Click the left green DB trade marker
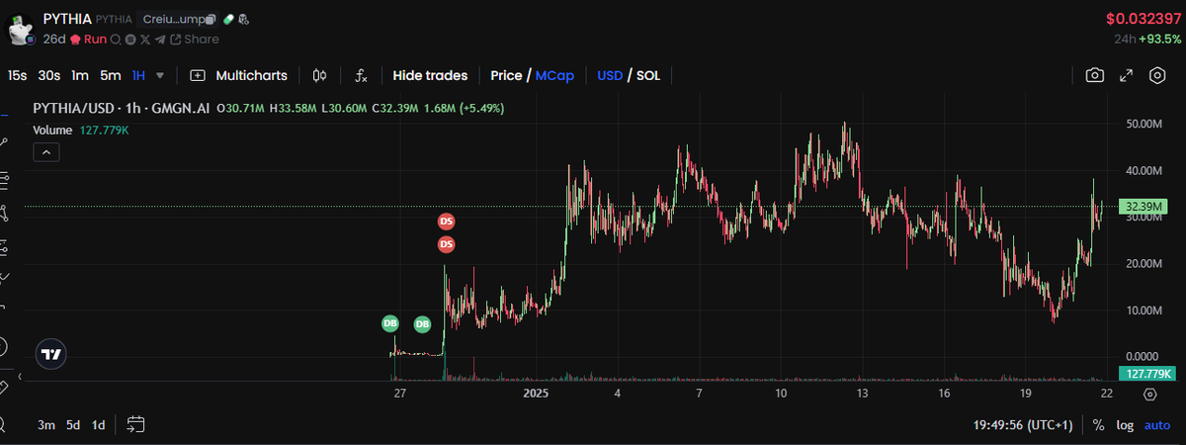This screenshot has height=445, width=1186. click(390, 323)
